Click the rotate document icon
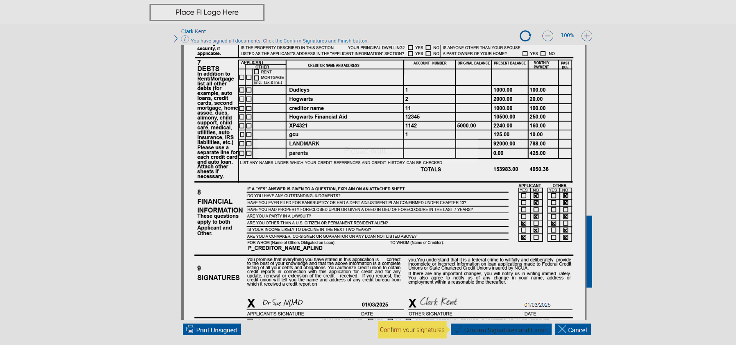 pyautogui.click(x=525, y=36)
